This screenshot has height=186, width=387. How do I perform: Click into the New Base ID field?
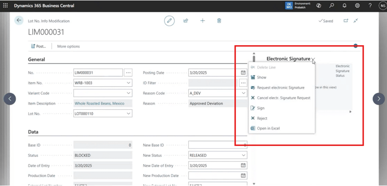coord(218,145)
